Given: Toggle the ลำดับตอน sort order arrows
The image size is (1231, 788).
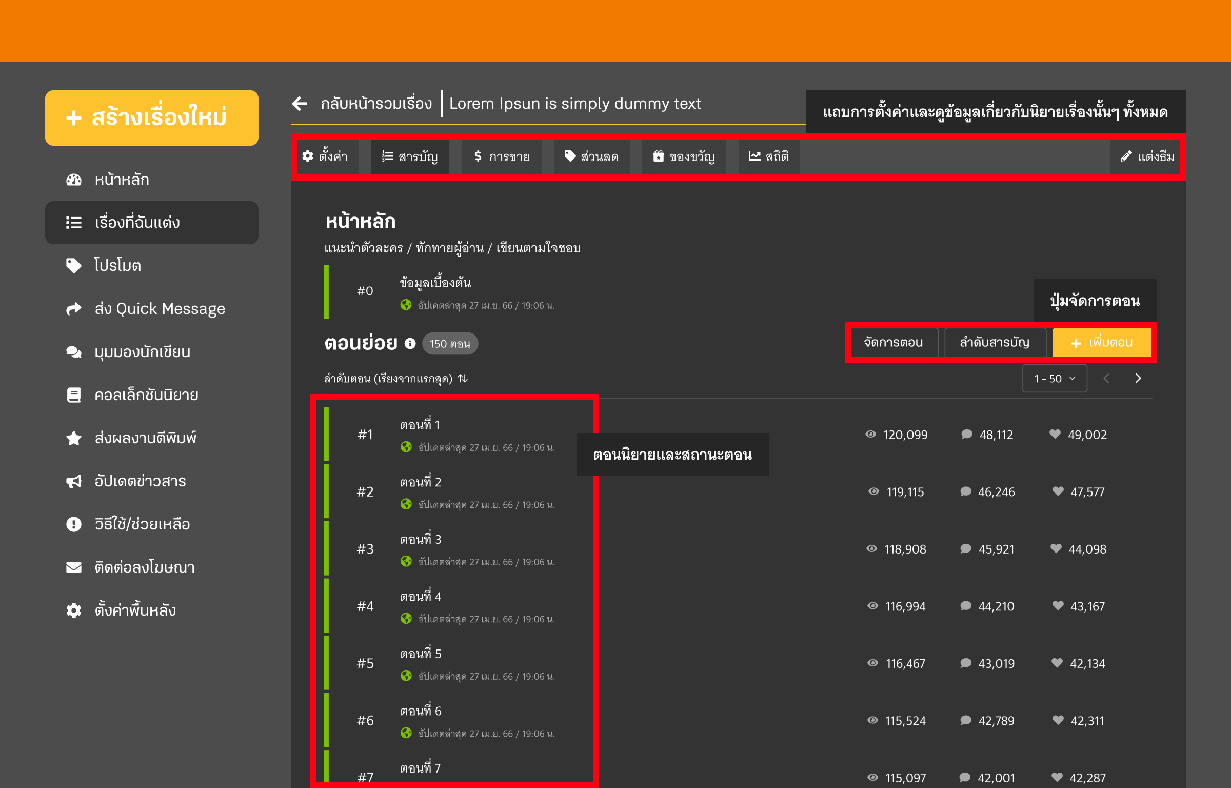Looking at the screenshot, I should [x=463, y=379].
